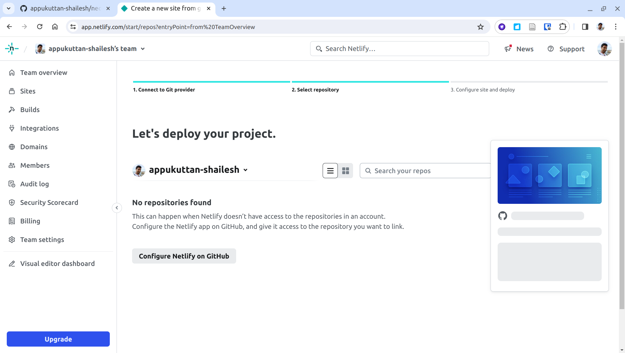Switch repositories to list view
This screenshot has width=625, height=353.
(330, 170)
